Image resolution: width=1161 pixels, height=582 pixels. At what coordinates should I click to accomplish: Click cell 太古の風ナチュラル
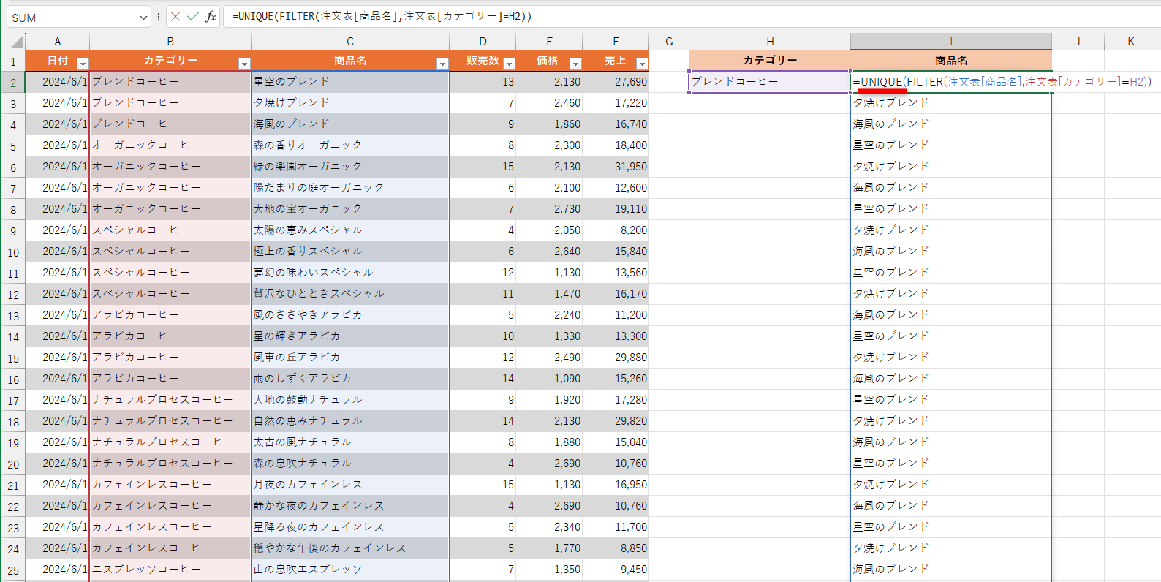[350, 442]
